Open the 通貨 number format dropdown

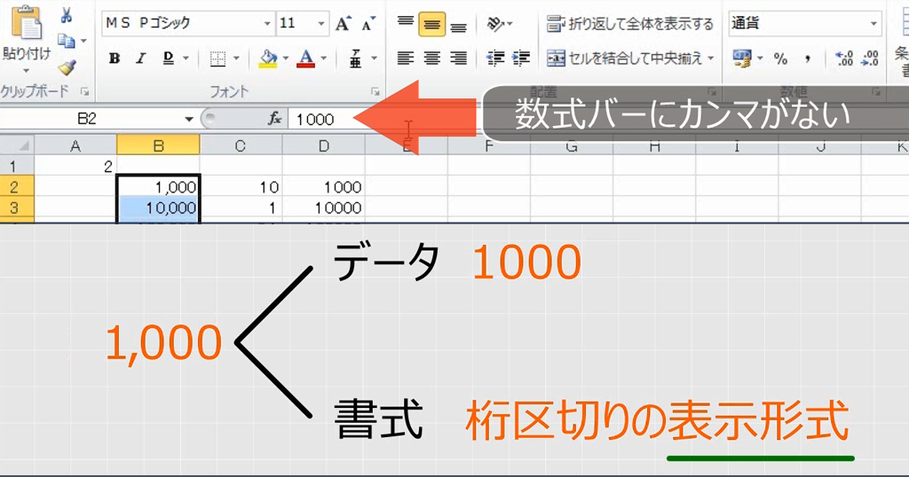tap(873, 24)
